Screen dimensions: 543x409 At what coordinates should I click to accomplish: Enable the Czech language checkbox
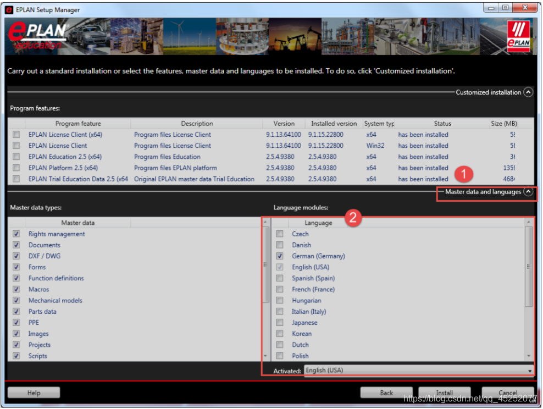[280, 234]
